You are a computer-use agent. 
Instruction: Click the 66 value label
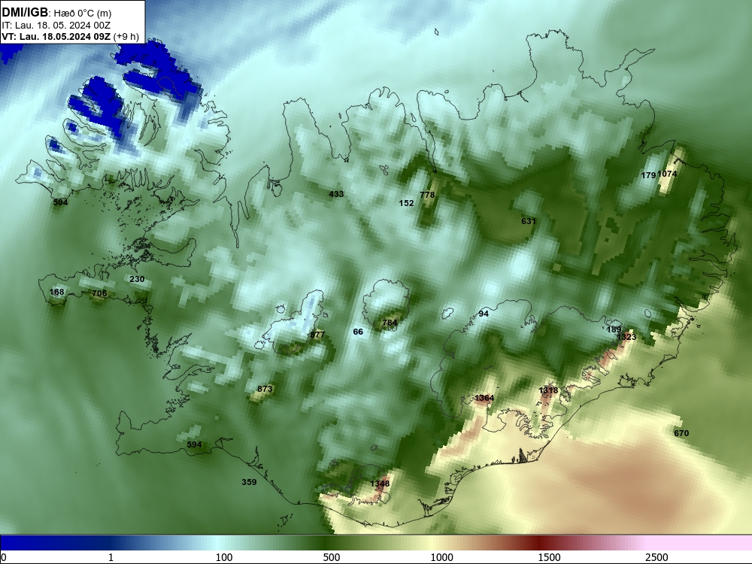coord(358,332)
